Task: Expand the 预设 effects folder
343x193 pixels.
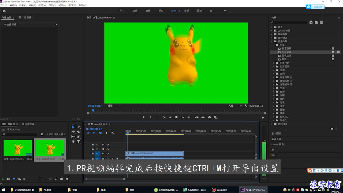Action: 271,27
